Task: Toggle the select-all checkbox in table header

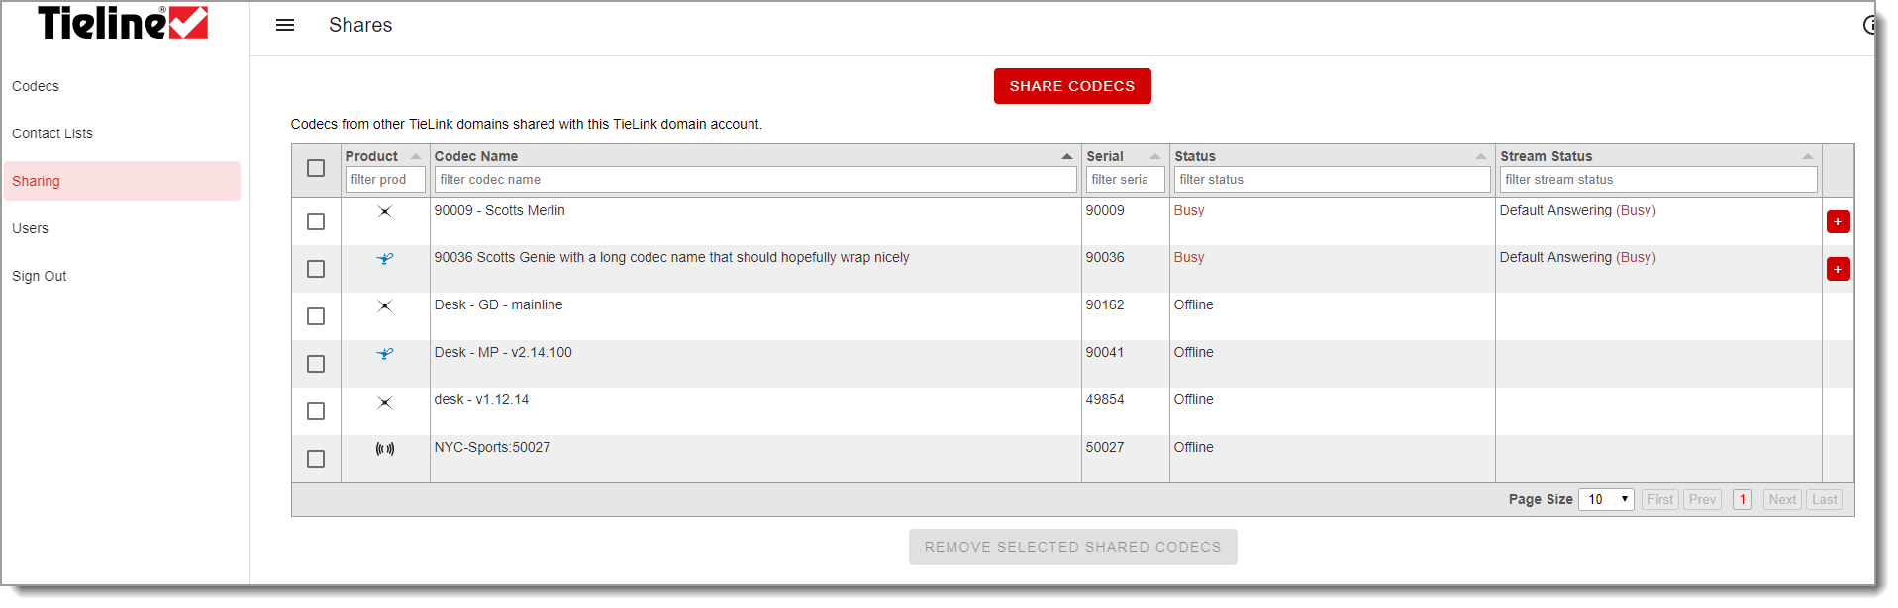Action: coord(316,168)
